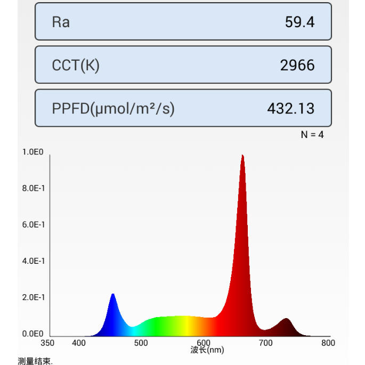Click the 1.0E0 y-axis label
The image size is (365, 365).
point(33,152)
